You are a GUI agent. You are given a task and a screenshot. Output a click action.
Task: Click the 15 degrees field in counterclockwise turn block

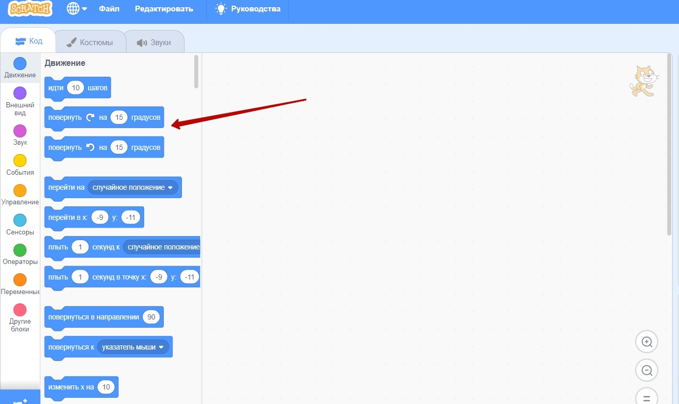pyautogui.click(x=119, y=147)
